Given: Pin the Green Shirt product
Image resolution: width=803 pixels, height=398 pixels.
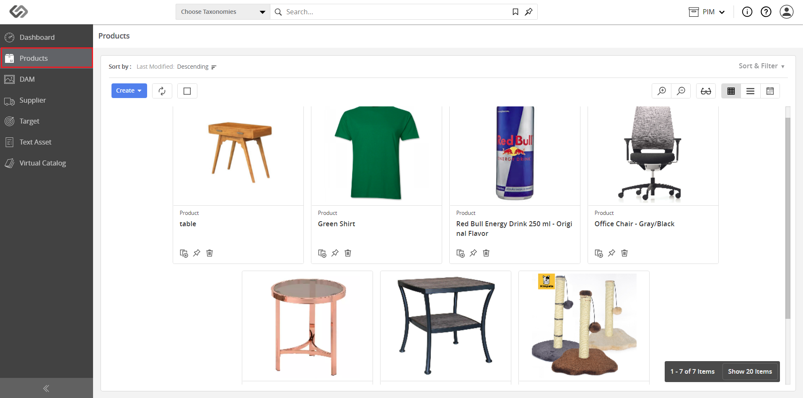Looking at the screenshot, I should pos(335,253).
